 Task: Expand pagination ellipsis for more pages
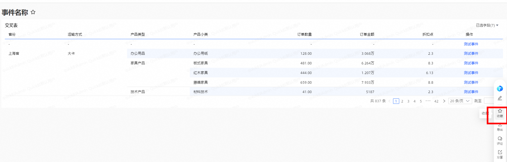[428, 101]
